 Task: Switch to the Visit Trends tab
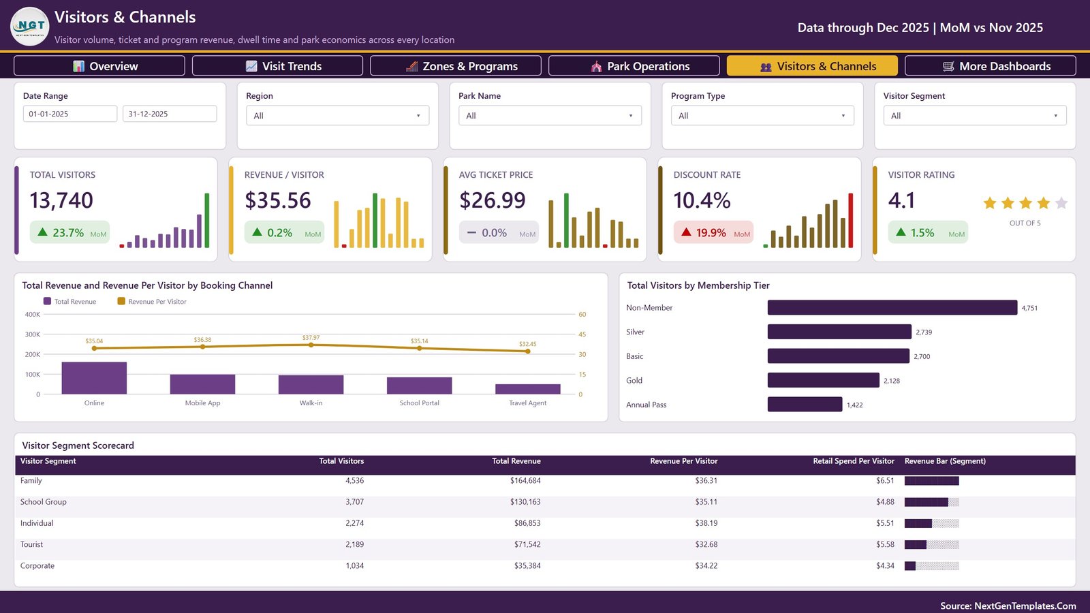pyautogui.click(x=277, y=66)
